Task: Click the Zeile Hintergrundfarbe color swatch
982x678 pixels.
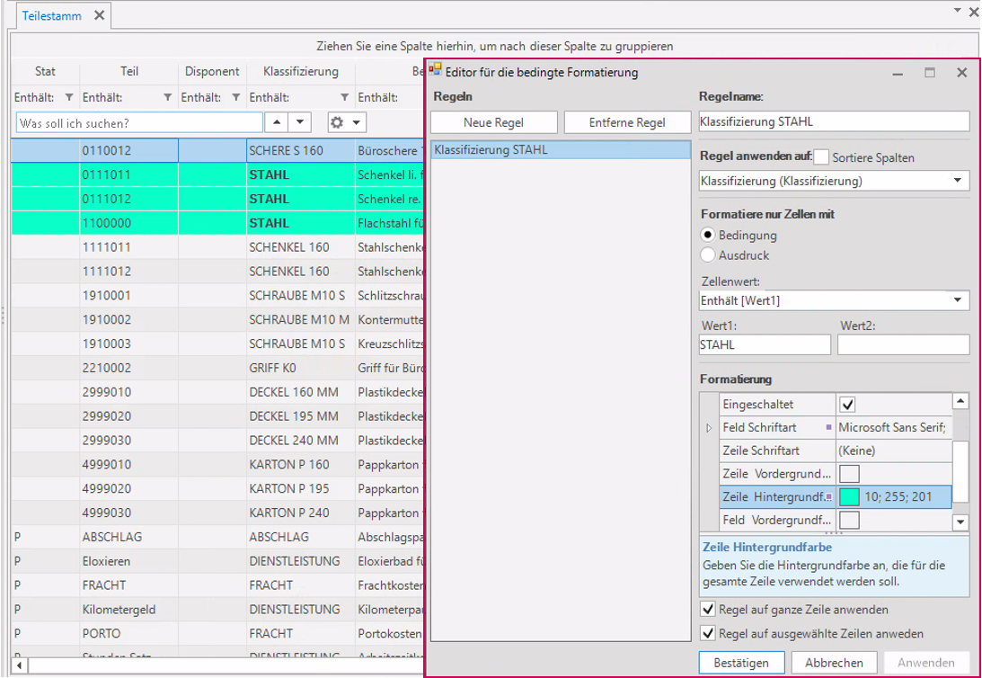Action: (848, 496)
